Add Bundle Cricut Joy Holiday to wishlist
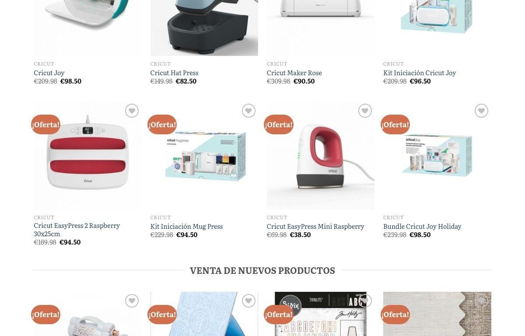Viewport: 525px width, 336px height. 481,111
